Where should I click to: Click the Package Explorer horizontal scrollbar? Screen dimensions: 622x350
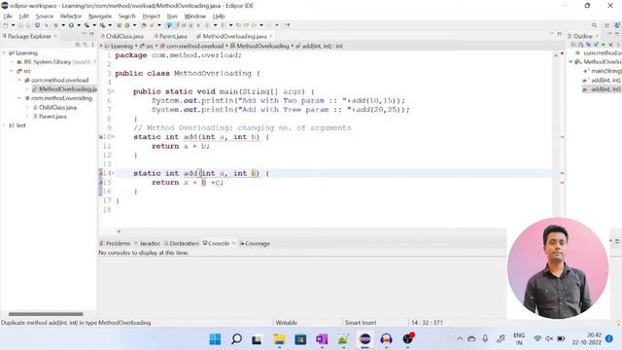pos(46,314)
